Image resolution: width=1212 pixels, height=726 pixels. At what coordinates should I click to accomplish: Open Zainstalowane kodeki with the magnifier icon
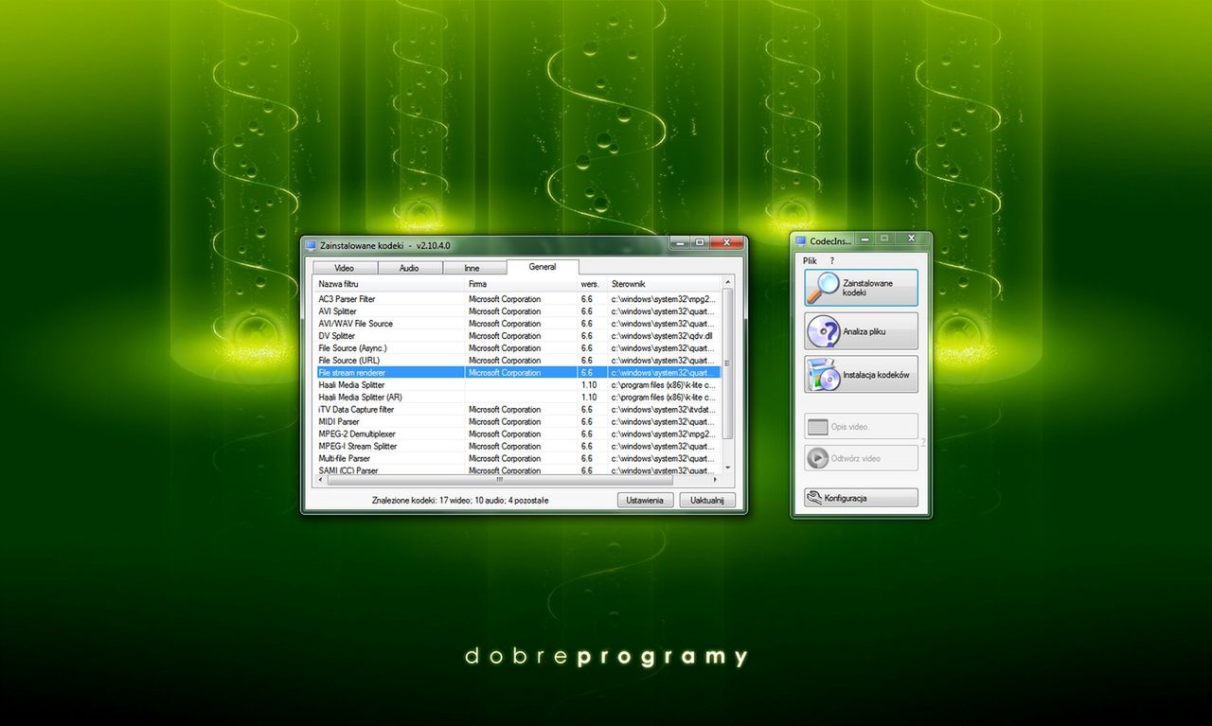[861, 288]
